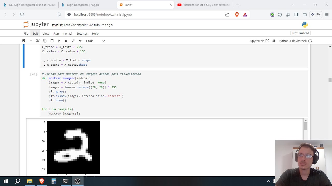
Task: Toggle the VPN button
Action: point(316,14)
